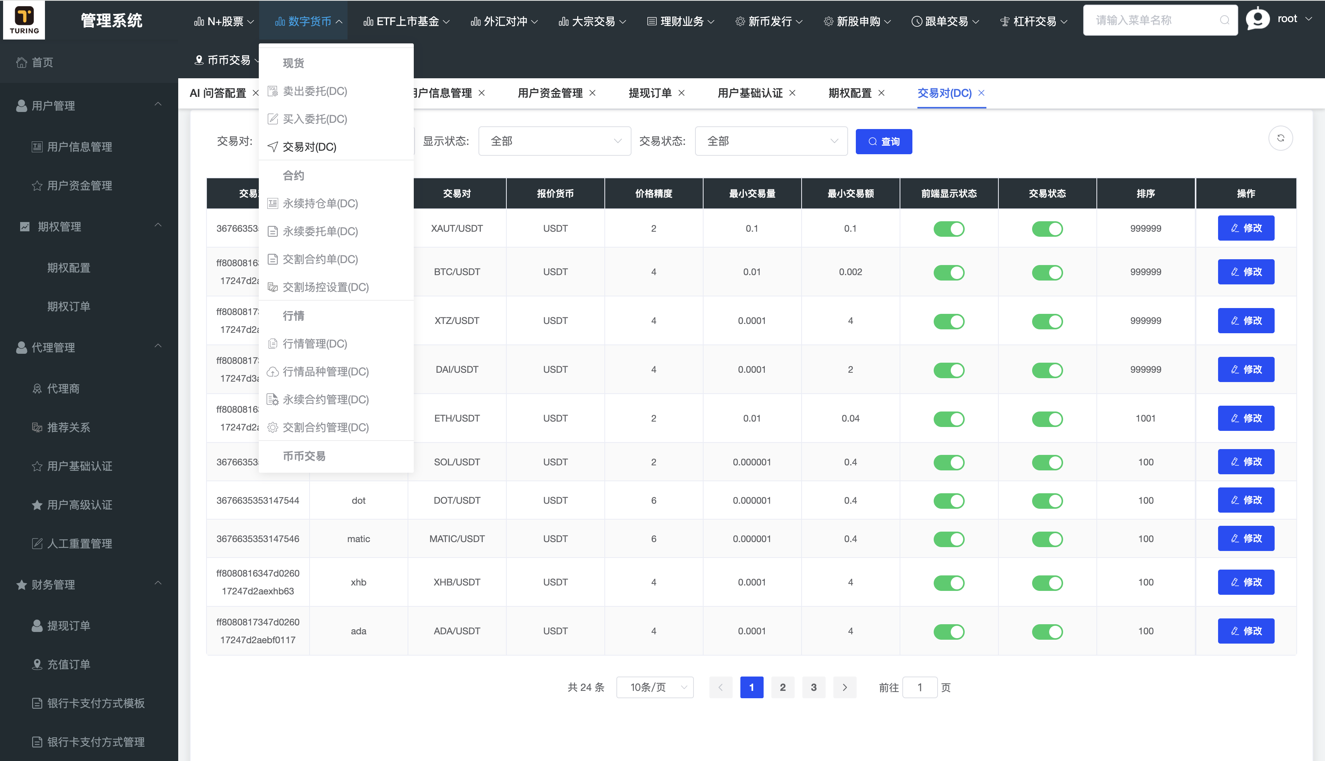Viewport: 1325px width, 761px height.
Task: Click the 提现订单 sidebar icon
Action: point(36,625)
